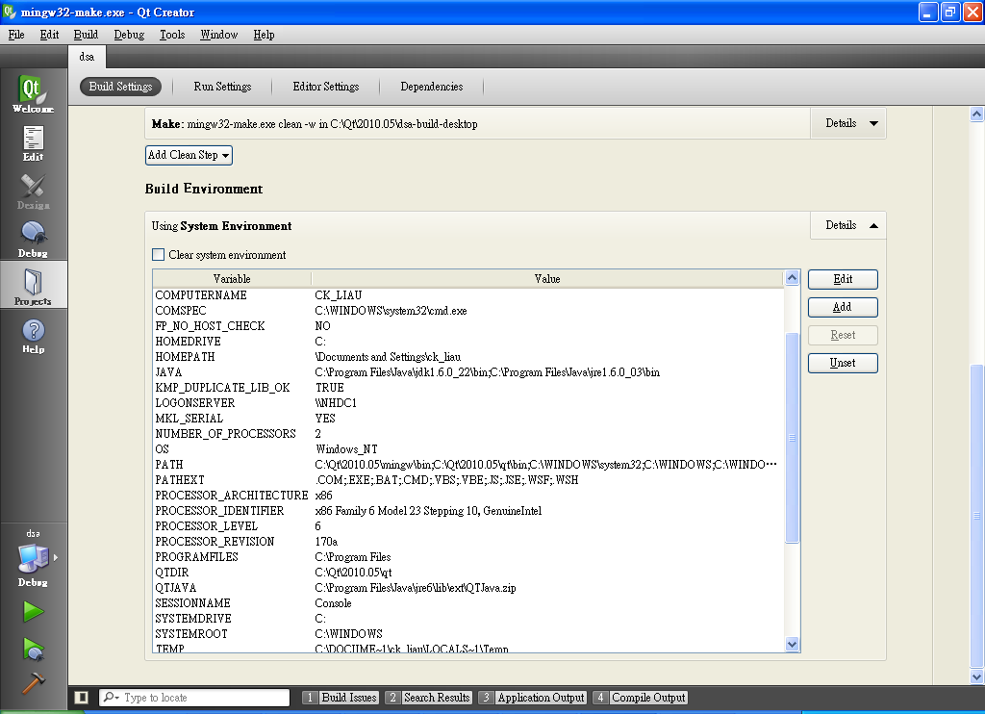Select the PATHEXT variable row
Viewport: 985px width, 714px height.
pyautogui.click(x=468, y=479)
